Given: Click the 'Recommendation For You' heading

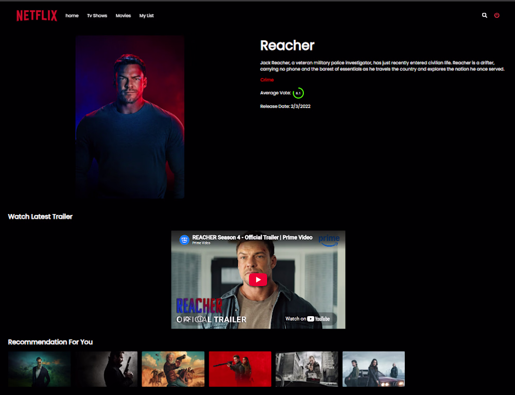Looking at the screenshot, I should 50,342.
